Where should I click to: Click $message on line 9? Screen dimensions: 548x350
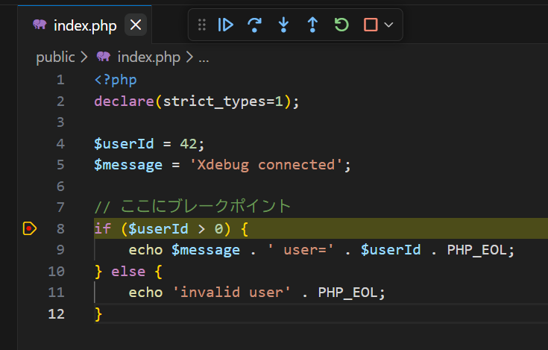pyautogui.click(x=206, y=250)
